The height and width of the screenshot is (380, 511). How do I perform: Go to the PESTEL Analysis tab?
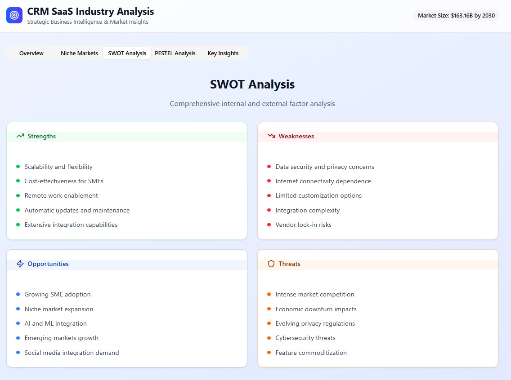175,53
